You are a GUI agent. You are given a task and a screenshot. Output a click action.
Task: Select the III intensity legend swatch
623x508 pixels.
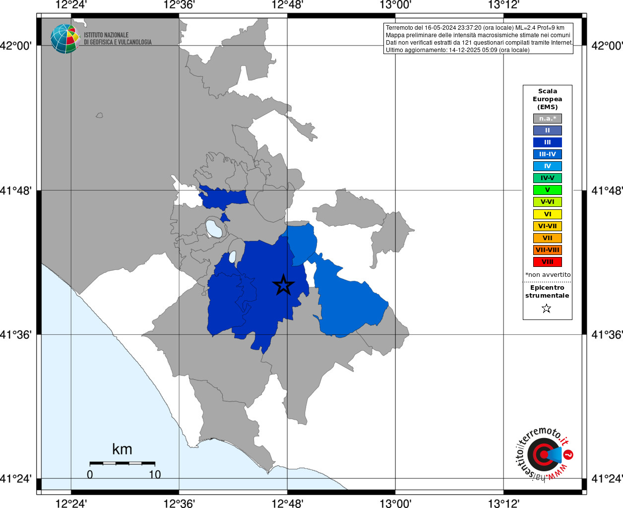point(548,142)
